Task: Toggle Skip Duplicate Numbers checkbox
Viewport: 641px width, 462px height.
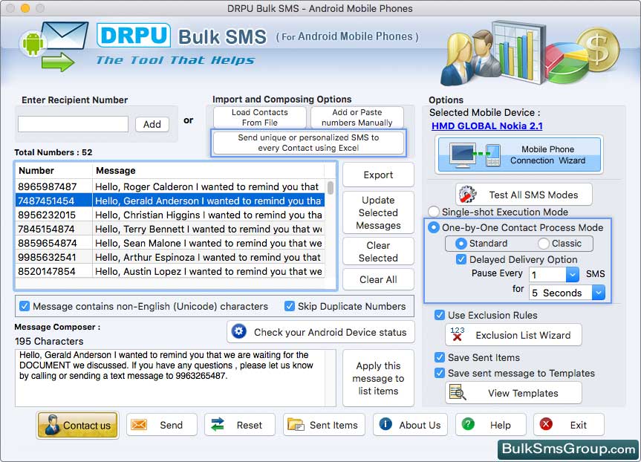Action: pyautogui.click(x=290, y=306)
